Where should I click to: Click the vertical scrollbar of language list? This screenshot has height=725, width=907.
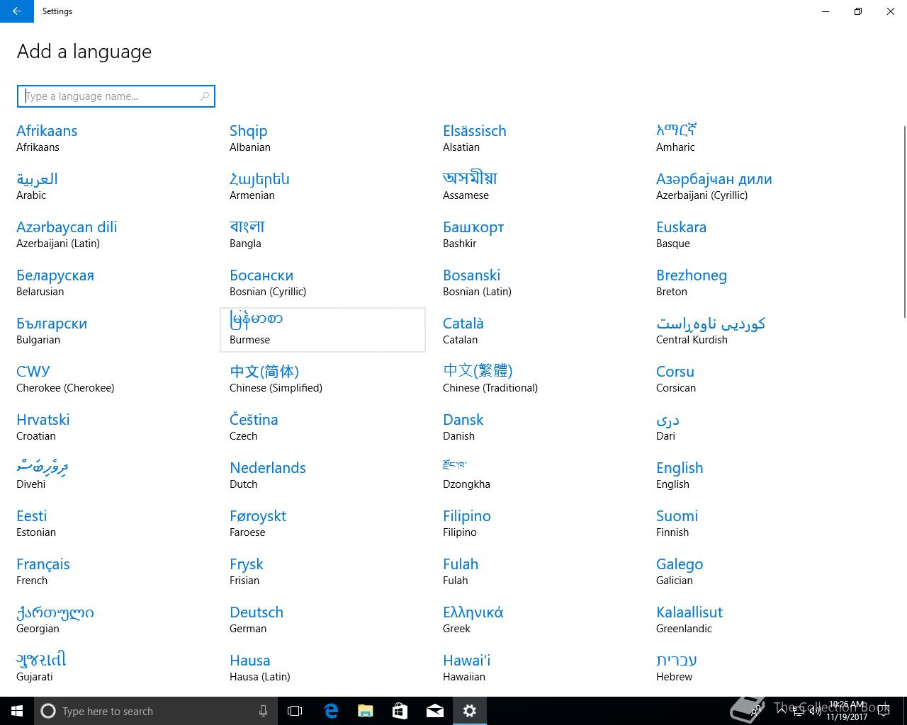coord(903,221)
